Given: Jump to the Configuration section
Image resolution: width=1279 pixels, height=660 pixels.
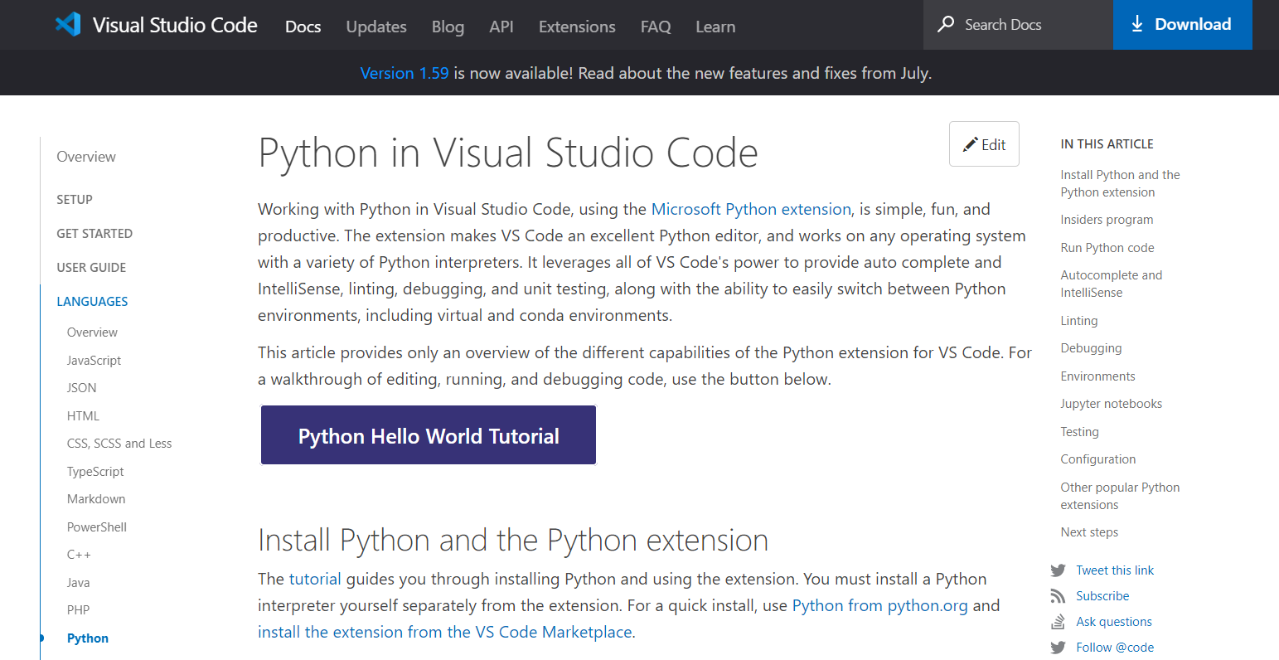Looking at the screenshot, I should 1097,459.
